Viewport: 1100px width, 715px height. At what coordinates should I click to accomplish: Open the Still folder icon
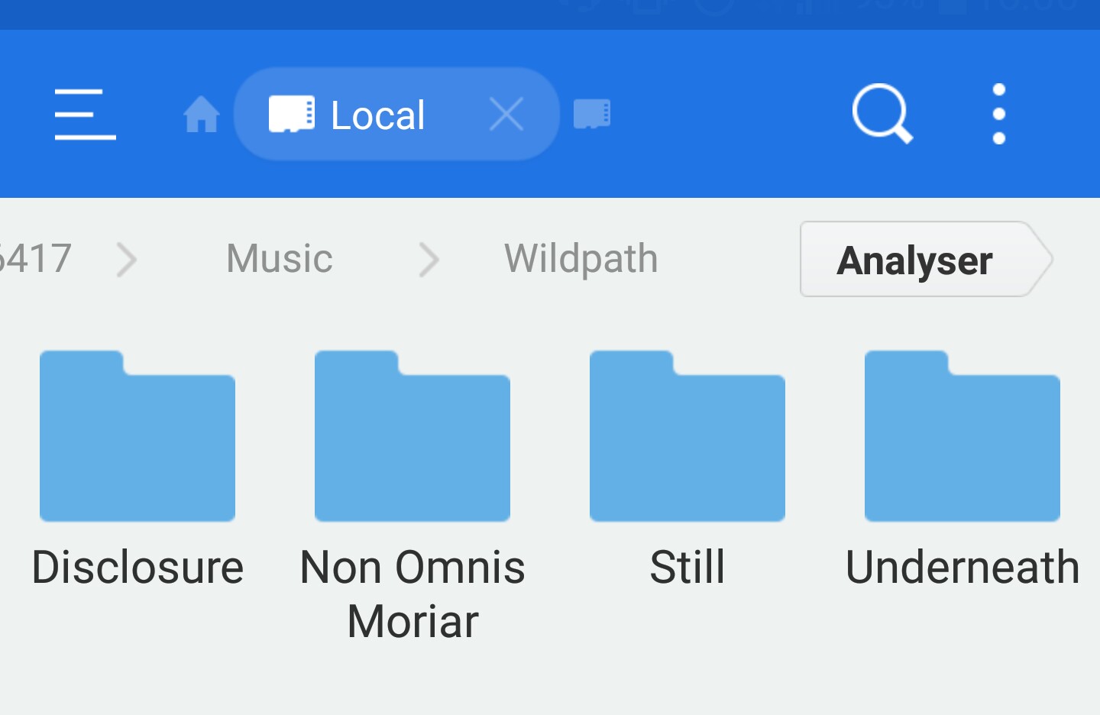tap(687, 436)
